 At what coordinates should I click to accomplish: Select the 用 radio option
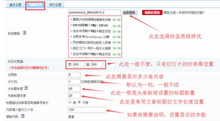click(x=70, y=102)
